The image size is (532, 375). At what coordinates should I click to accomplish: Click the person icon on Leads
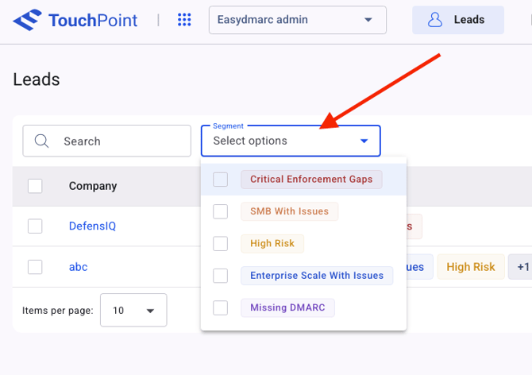(x=434, y=20)
